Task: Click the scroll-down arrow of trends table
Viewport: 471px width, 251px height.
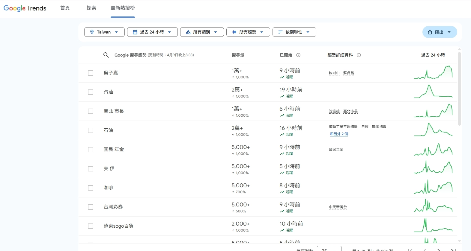Action: click(459, 241)
